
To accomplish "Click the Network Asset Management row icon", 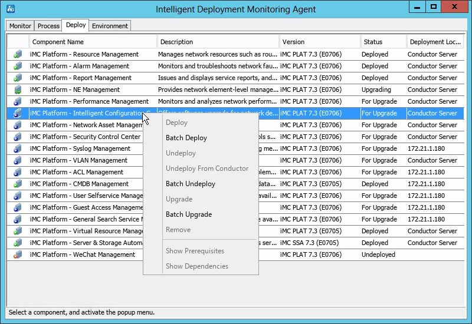I will (x=18, y=125).
